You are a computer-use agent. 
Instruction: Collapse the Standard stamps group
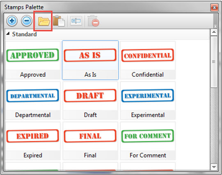pyautogui.click(x=8, y=34)
